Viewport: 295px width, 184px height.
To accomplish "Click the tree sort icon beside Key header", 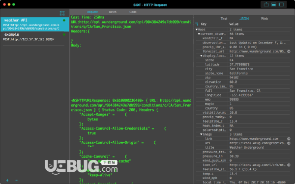I will pos(197,24).
